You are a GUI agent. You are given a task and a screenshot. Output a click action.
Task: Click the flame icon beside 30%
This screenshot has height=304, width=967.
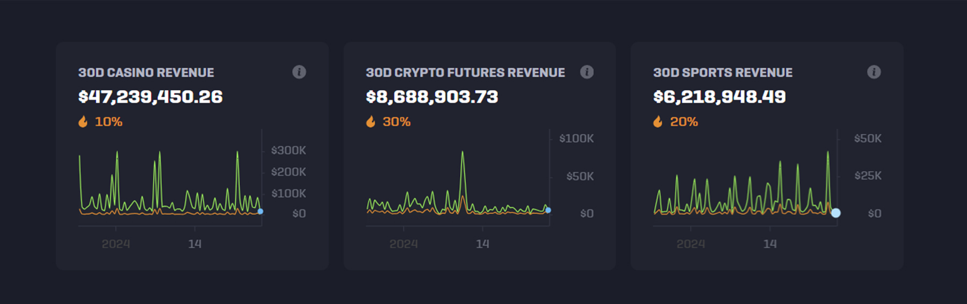(x=371, y=122)
